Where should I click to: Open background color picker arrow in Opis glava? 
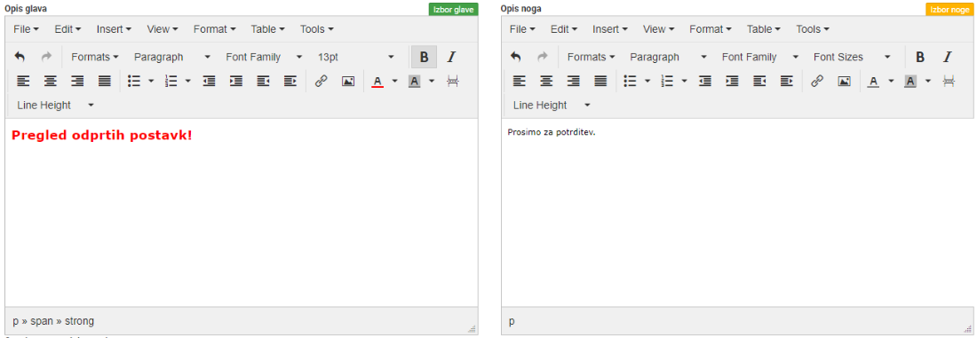pyautogui.click(x=432, y=81)
